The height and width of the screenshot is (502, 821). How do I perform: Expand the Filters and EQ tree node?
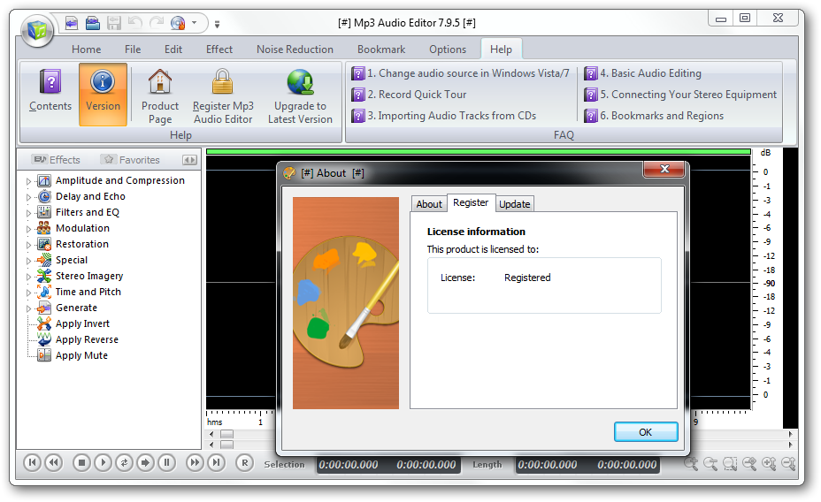[x=29, y=213]
